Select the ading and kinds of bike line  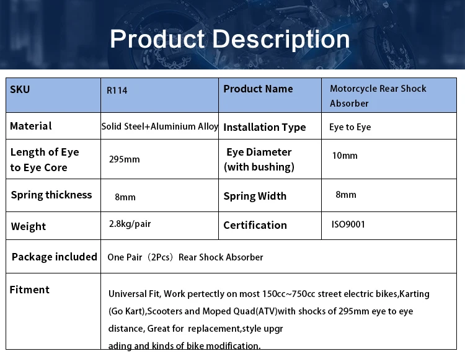pos(184,345)
